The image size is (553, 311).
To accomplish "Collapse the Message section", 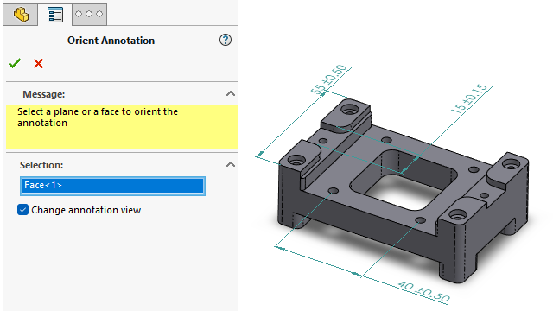I will pos(231,94).
